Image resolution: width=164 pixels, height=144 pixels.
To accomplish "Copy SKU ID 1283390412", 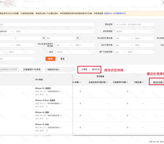I will click(x=60, y=92).
